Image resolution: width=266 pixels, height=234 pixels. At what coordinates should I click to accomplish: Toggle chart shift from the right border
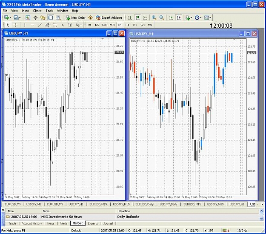[179, 17]
